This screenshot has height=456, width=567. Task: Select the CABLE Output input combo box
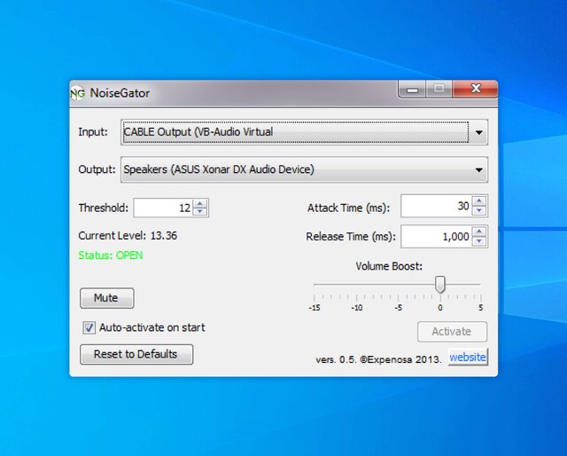pyautogui.click(x=304, y=132)
